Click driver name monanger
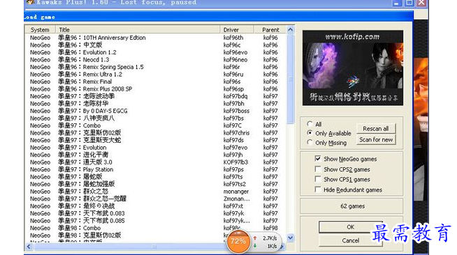 (236, 192)
